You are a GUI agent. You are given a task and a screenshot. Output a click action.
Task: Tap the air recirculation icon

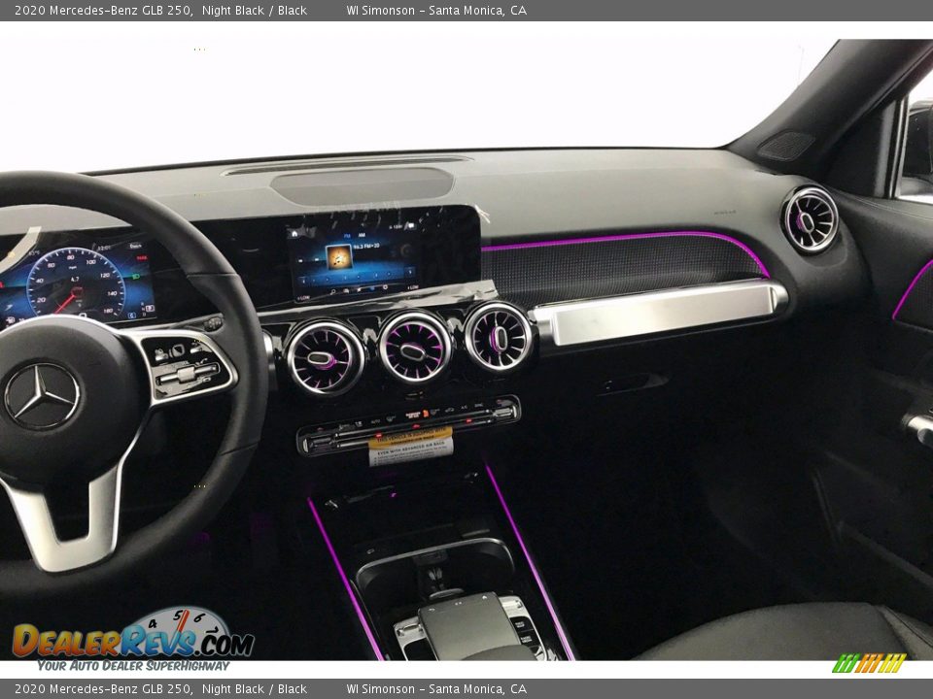click(x=449, y=410)
